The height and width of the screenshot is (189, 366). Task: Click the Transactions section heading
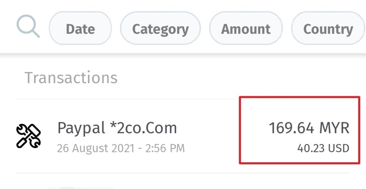click(x=71, y=78)
